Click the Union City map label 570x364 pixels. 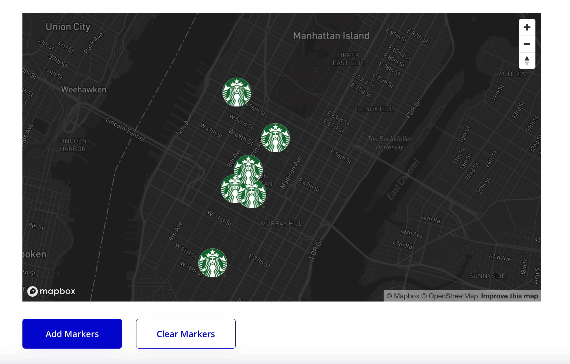[x=68, y=27]
